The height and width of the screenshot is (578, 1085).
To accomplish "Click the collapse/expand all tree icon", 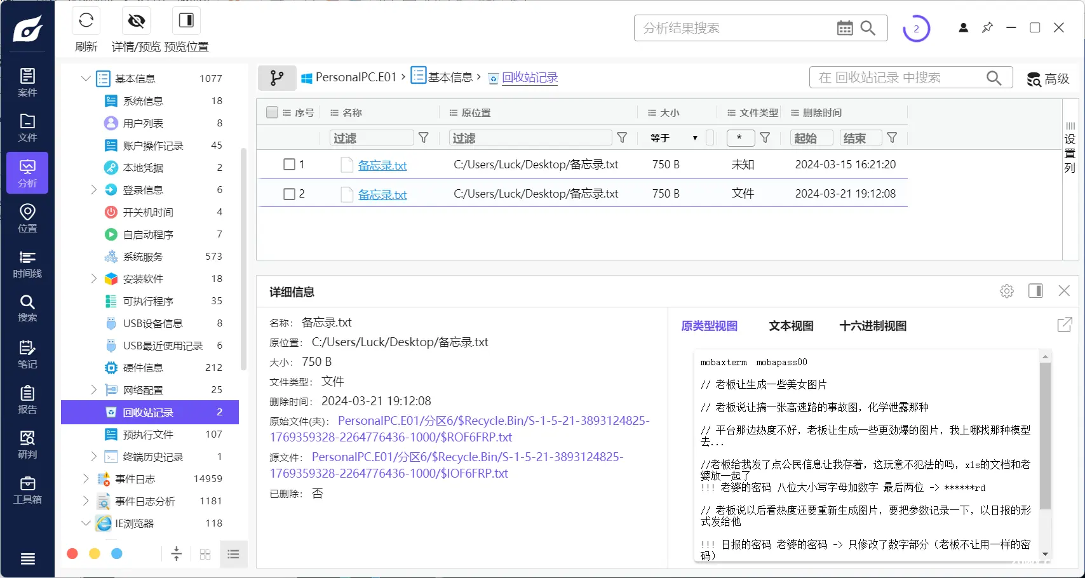I will click(177, 554).
